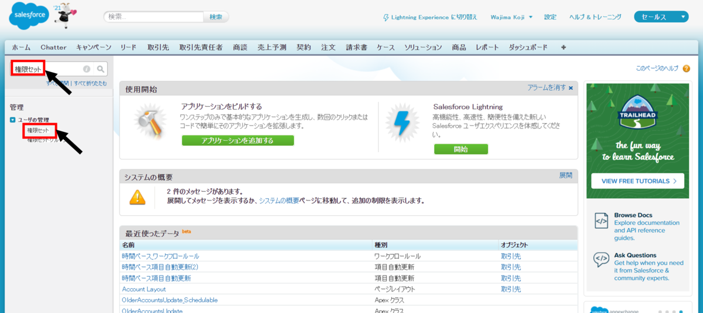Screen dimensions: 703x313
Task: Click VIEW FREE TUTORIALS button
Action: [x=637, y=181]
